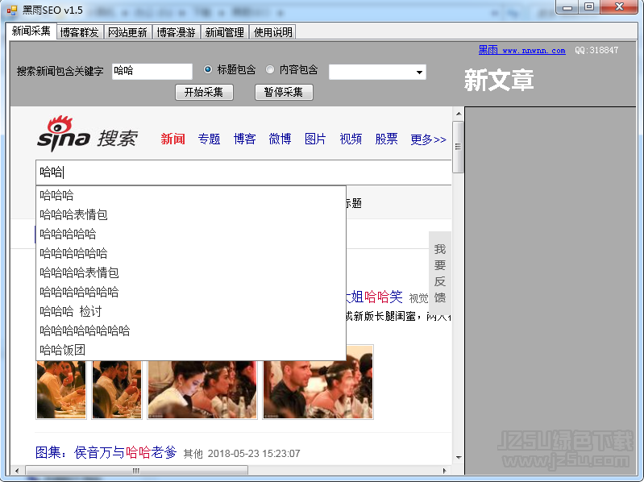Choose the 哈哈哈表情包 suggestion
The width and height of the screenshot is (644, 482).
point(74,214)
